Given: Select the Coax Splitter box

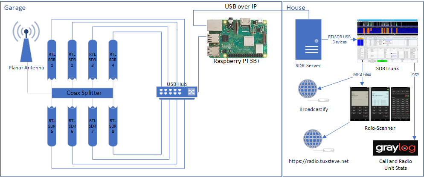Looking at the screenshot, I should click(83, 92).
